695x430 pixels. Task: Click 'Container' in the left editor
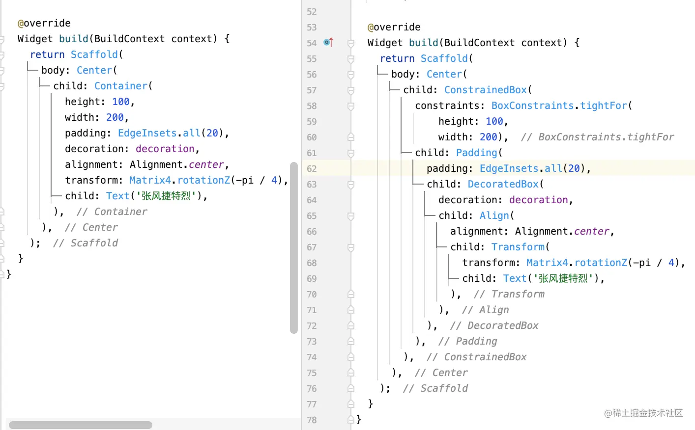(x=121, y=86)
